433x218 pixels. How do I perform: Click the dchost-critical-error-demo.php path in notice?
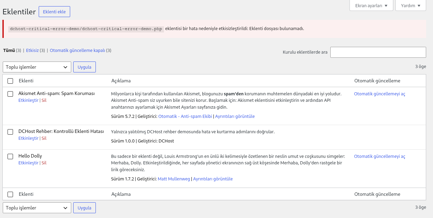[86, 29]
